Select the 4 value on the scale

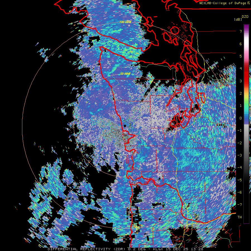241,69
